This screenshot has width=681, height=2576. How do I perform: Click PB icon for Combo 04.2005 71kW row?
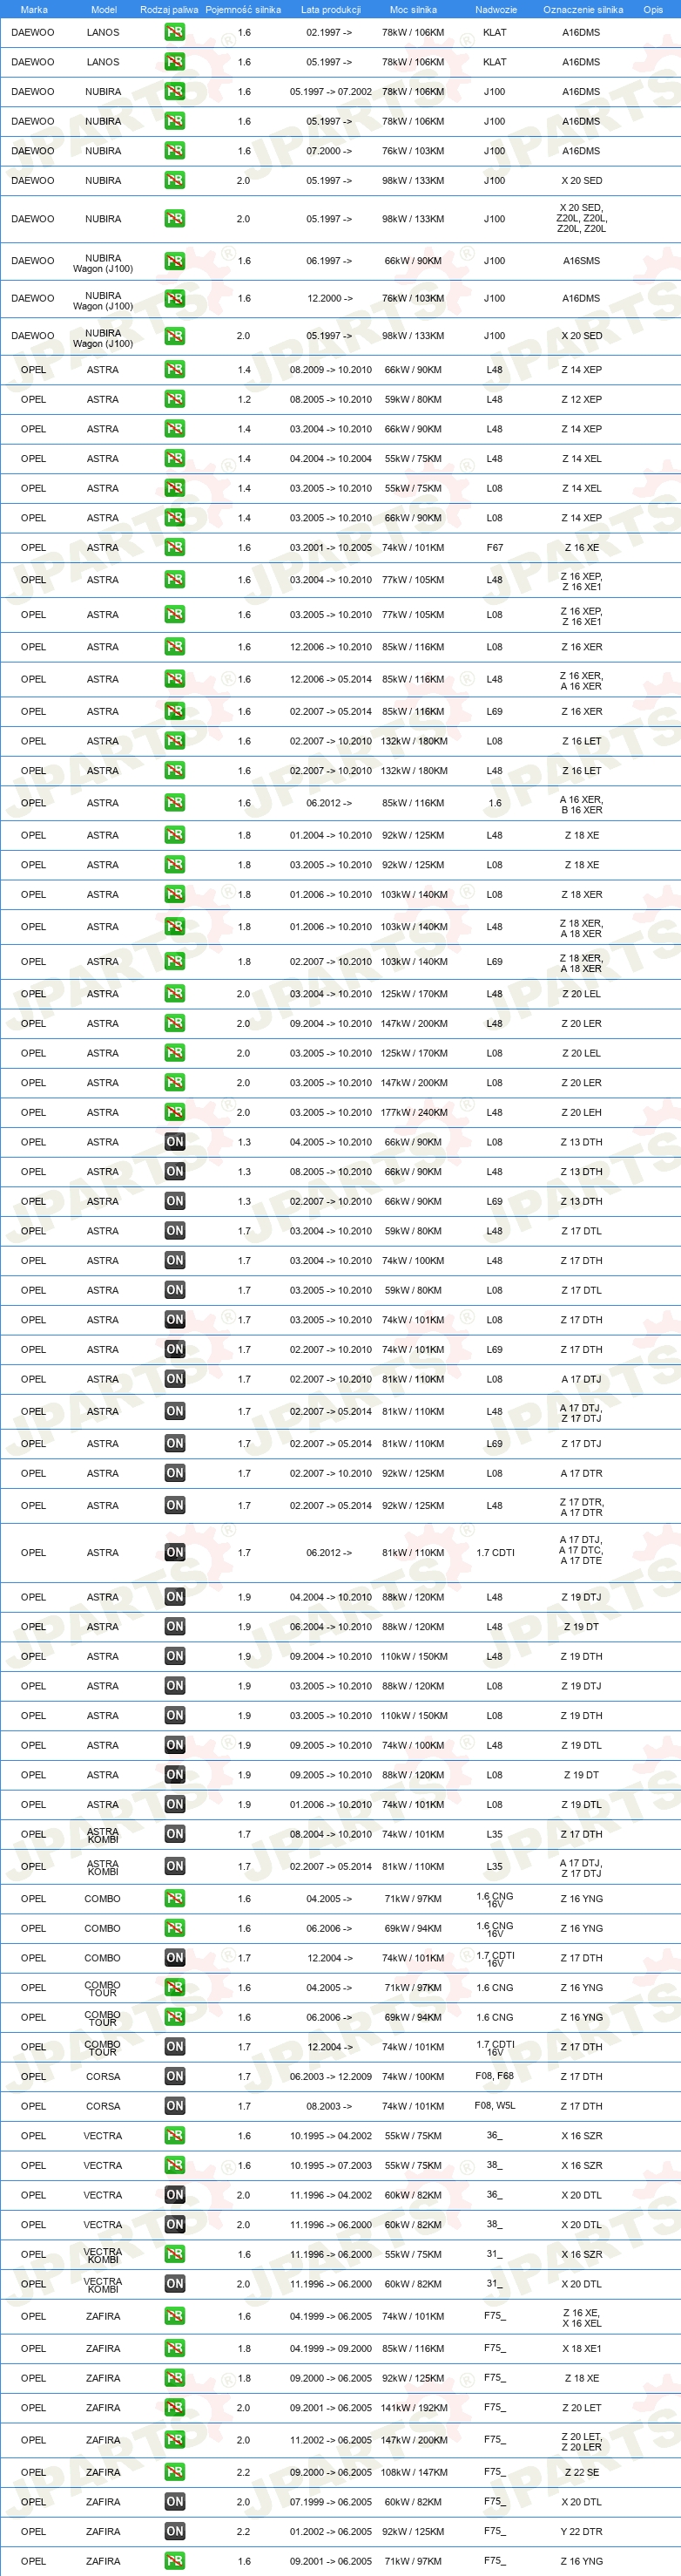point(175,1898)
